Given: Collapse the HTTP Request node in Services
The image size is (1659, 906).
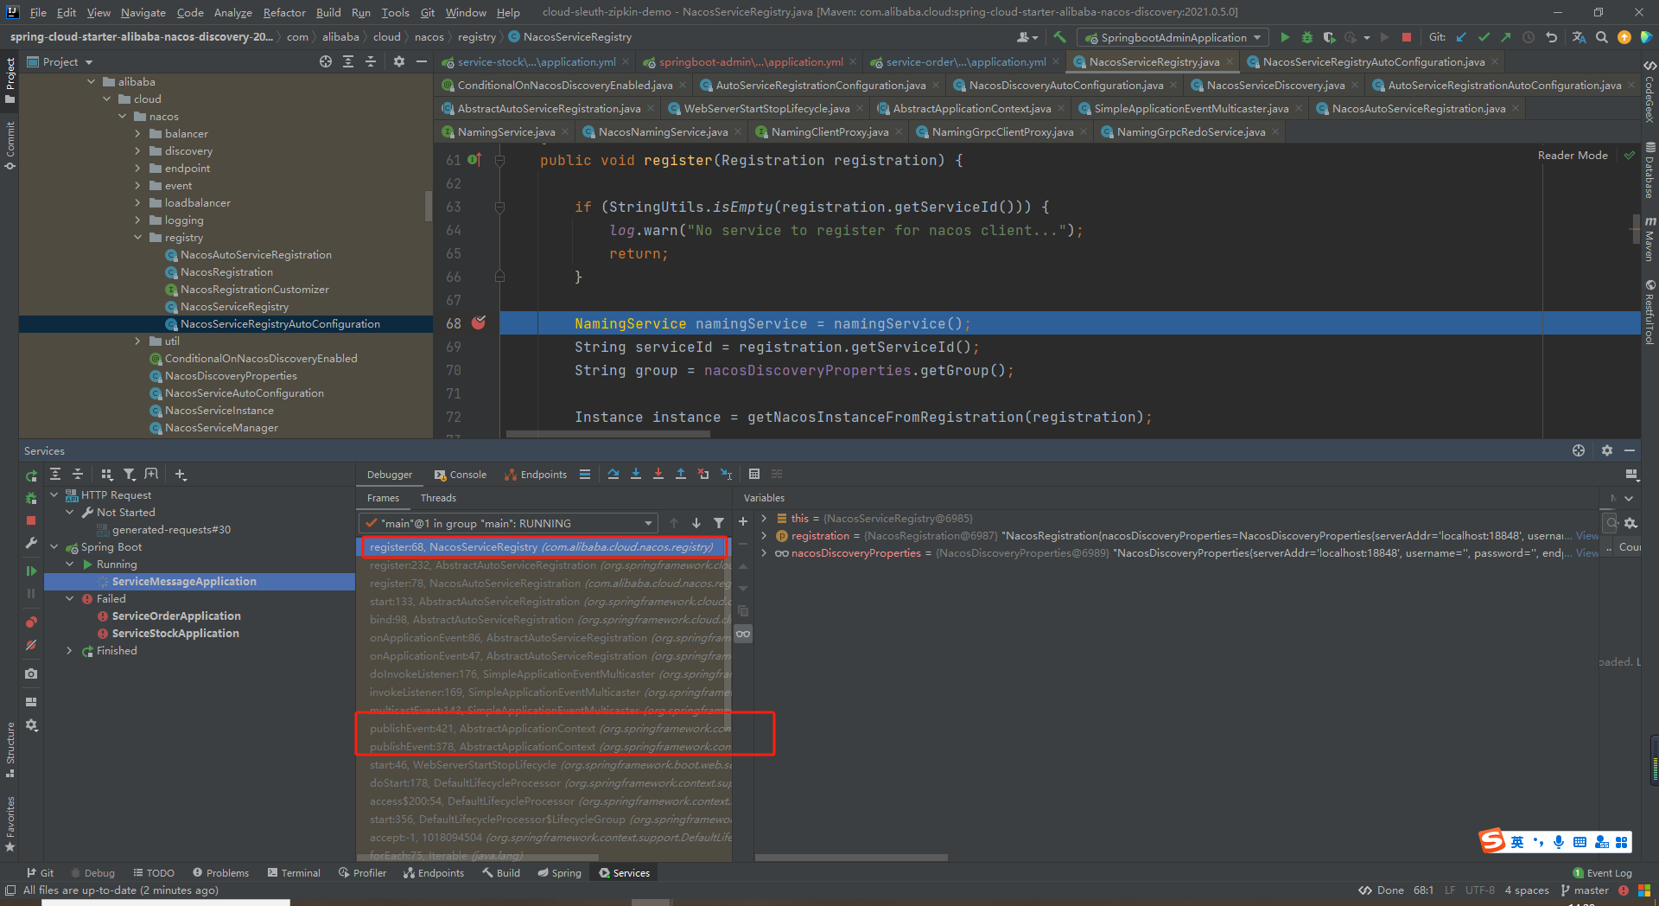Looking at the screenshot, I should tap(54, 494).
